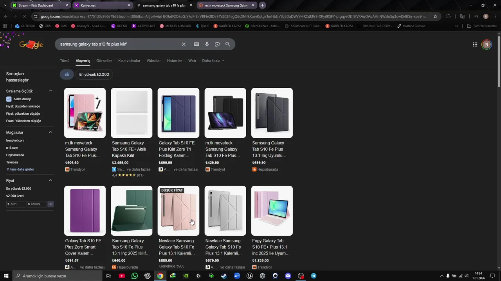The width and height of the screenshot is (501, 281).
Task: Click the page vertical scrollbar
Action: 499,61
